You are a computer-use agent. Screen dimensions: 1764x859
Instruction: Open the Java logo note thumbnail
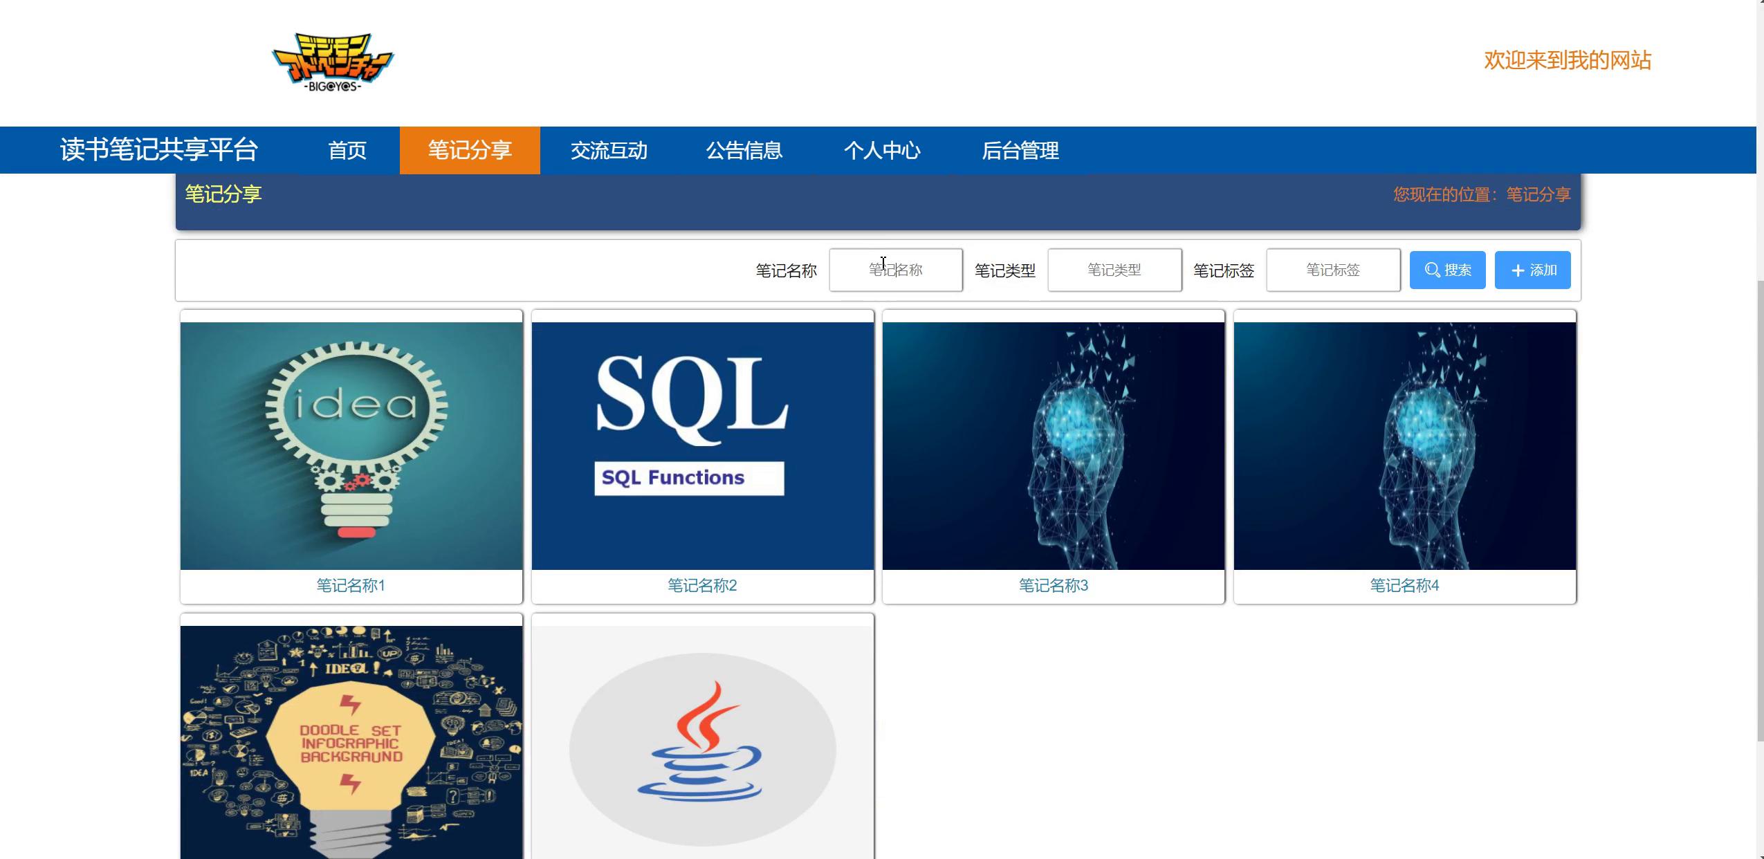coord(702,741)
